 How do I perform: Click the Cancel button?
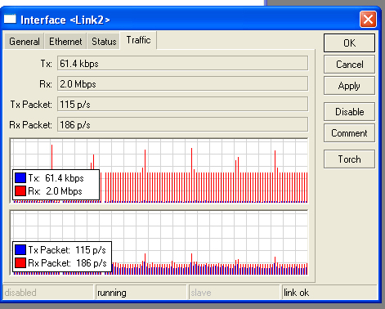coord(349,65)
